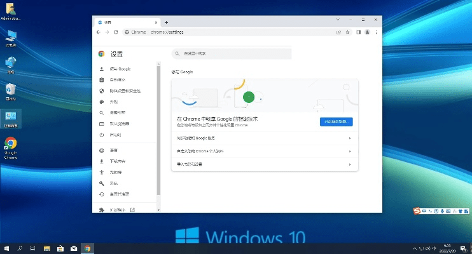The image size is (472, 254).
Task: Bookmark this page with the star icon
Action: point(347,32)
